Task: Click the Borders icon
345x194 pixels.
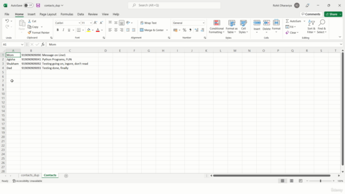Action: pos(79,30)
